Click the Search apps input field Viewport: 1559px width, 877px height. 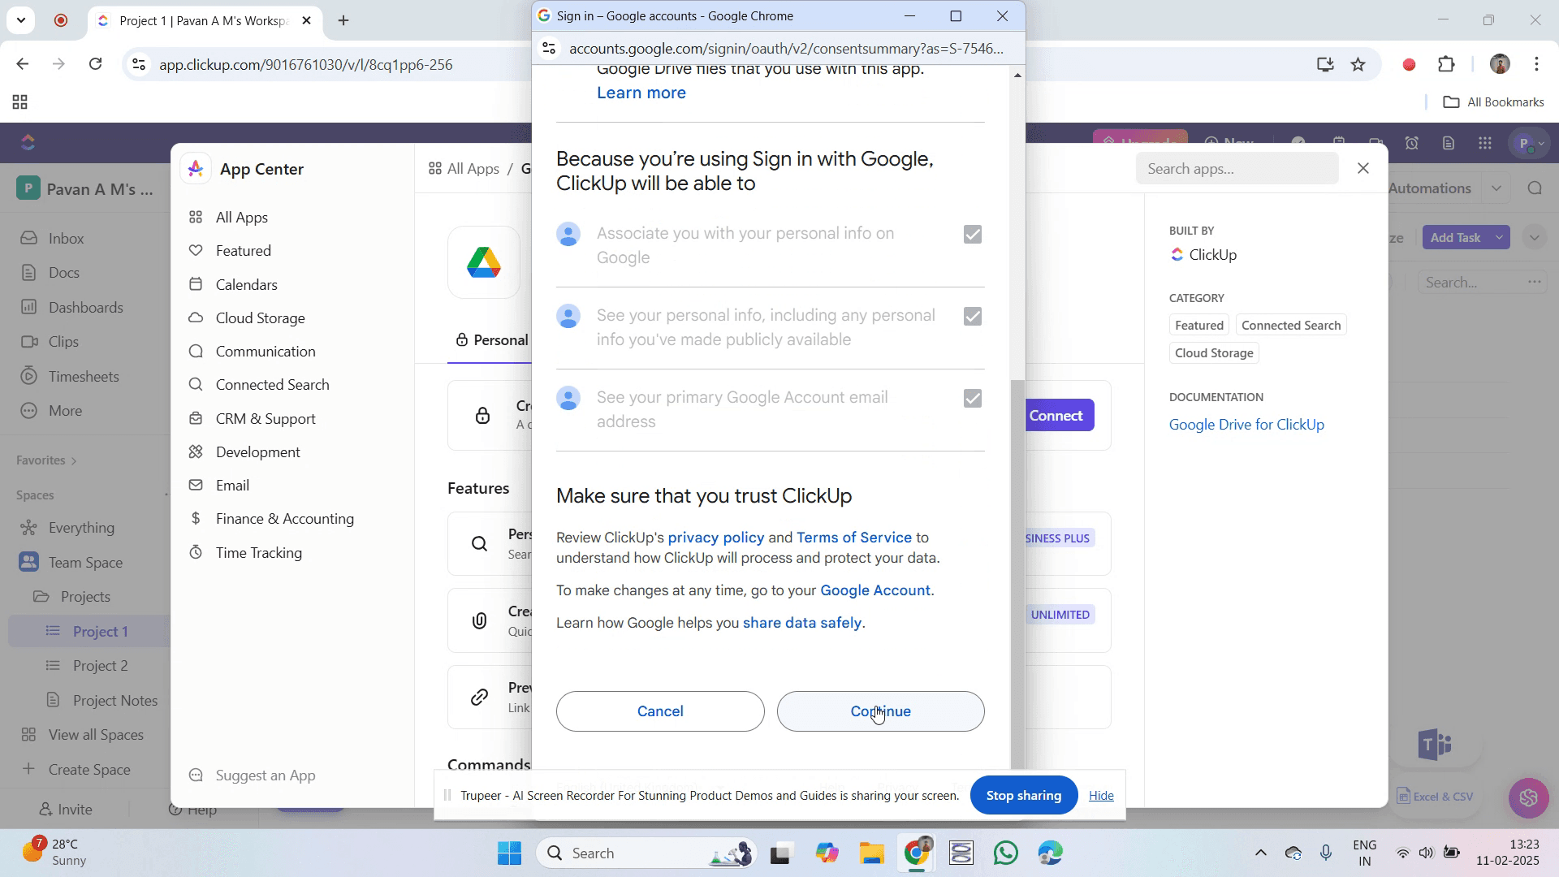pos(1236,169)
